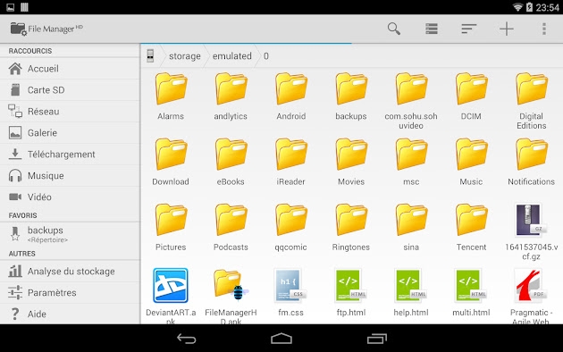The width and height of the screenshot is (563, 352).
Task: Open backups favorite directory
Action: pyautogui.click(x=70, y=234)
